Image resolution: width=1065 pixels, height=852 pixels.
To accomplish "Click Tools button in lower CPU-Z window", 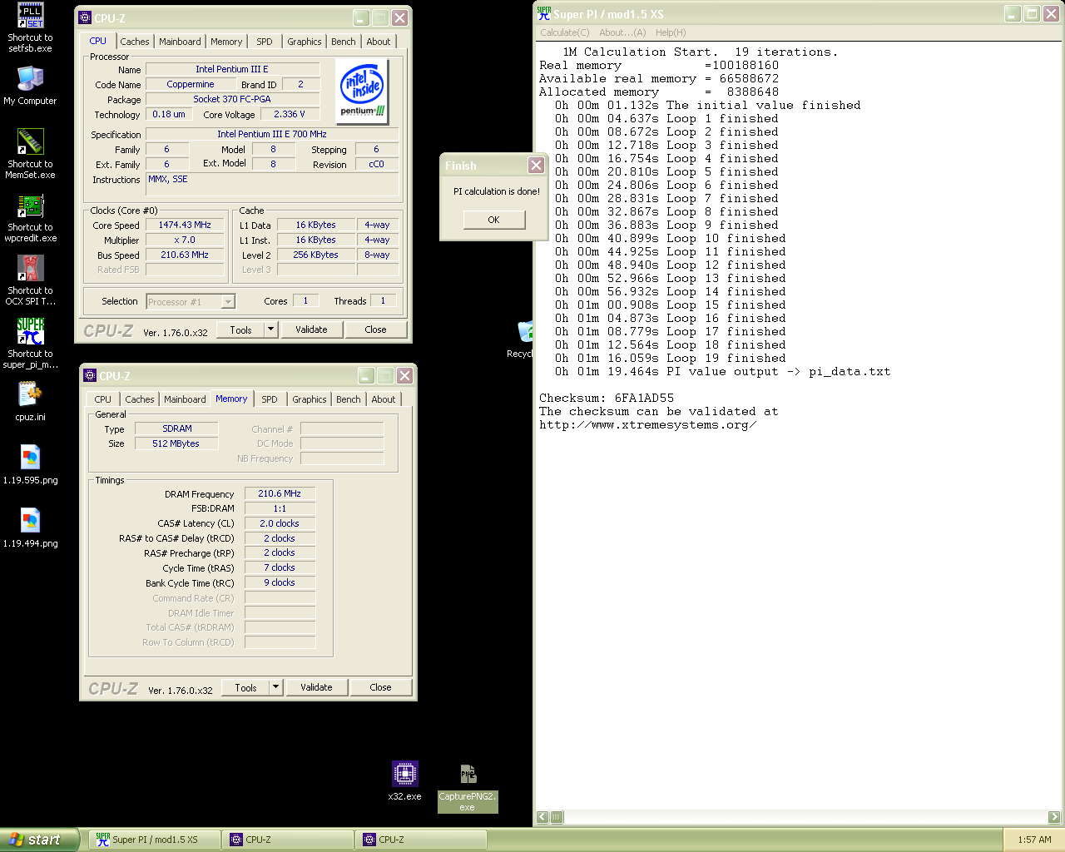I will (245, 687).
